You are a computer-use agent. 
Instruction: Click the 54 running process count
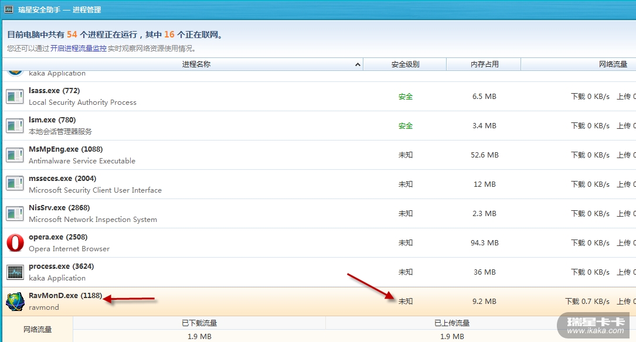pos(72,35)
